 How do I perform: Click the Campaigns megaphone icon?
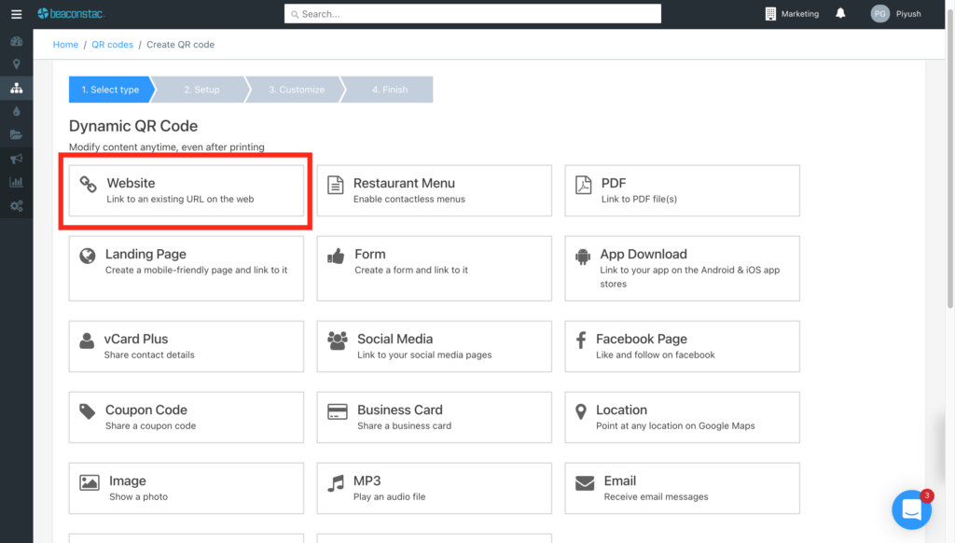click(x=16, y=159)
